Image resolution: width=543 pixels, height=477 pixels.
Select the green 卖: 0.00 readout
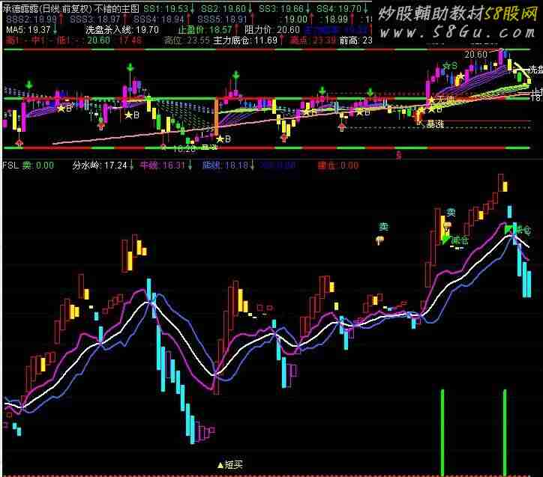(38, 165)
